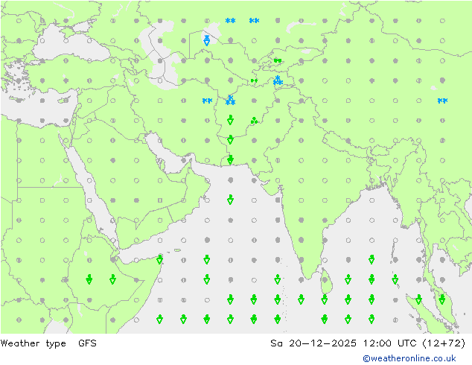Click the 'Sa 20-12-2025 12:00 UTC (12+72)' timestamp
Viewport: 472px width, 365px height.
[x=368, y=343]
